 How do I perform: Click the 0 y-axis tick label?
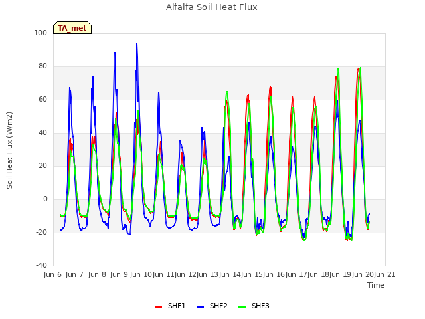45,199
